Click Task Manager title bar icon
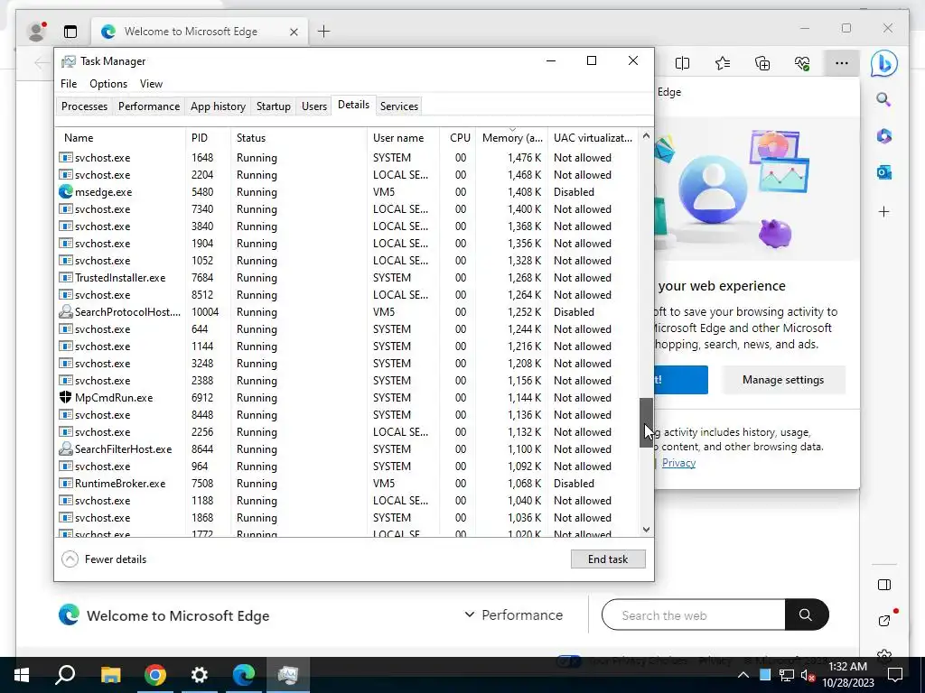The height and width of the screenshot is (693, 925). (69, 61)
